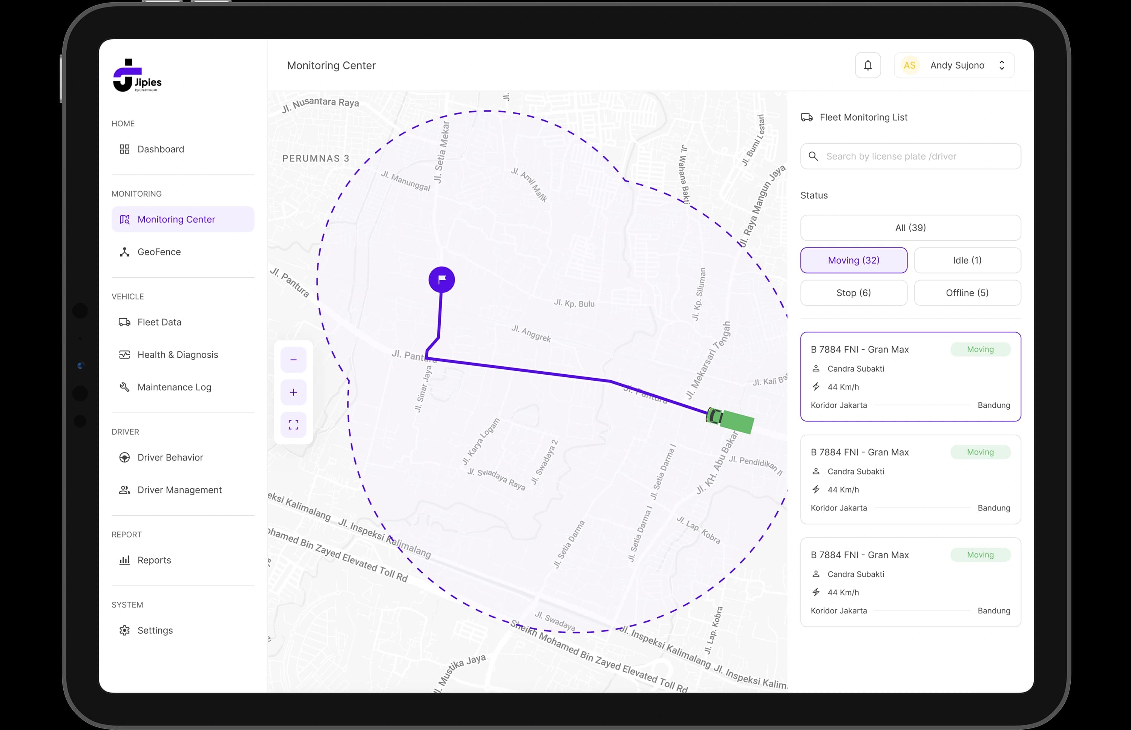
Task: Open Settings from sidebar
Action: [x=183, y=630]
